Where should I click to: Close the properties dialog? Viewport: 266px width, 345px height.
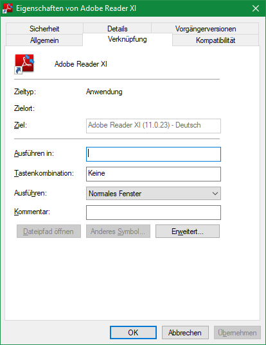[256, 8]
